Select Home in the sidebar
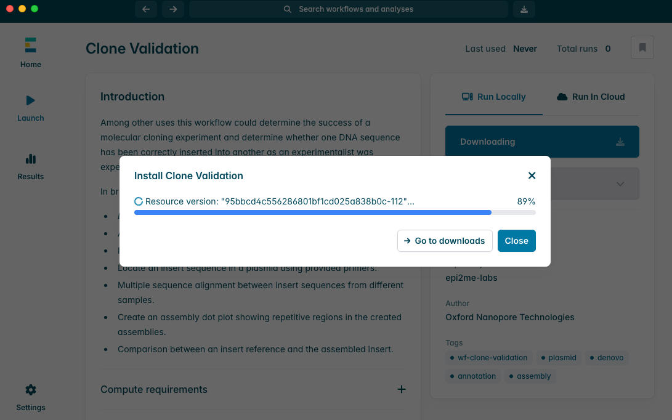Image resolution: width=672 pixels, height=420 pixels. [x=30, y=52]
